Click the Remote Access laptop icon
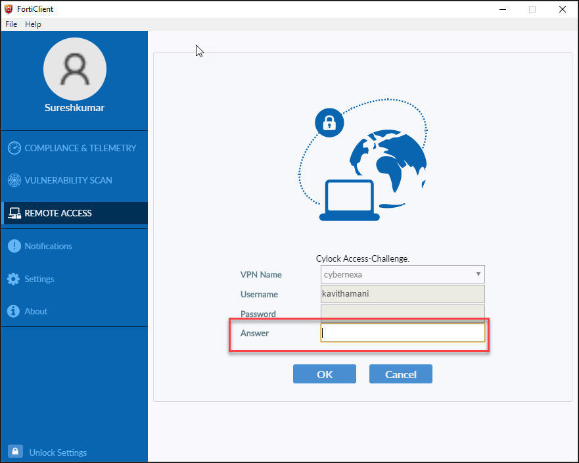Image resolution: width=579 pixels, height=463 pixels. click(x=14, y=213)
